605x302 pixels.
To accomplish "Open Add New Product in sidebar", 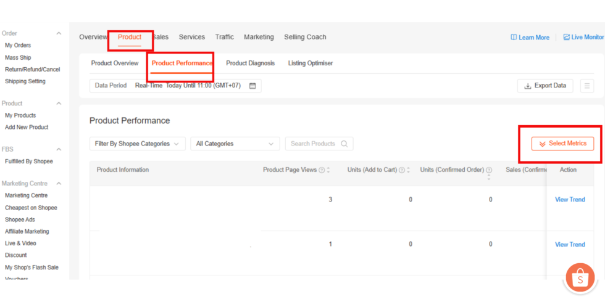I will [x=27, y=127].
